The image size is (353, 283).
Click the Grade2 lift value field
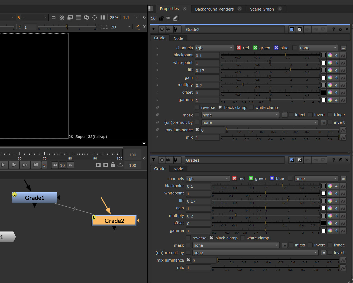pos(207,70)
